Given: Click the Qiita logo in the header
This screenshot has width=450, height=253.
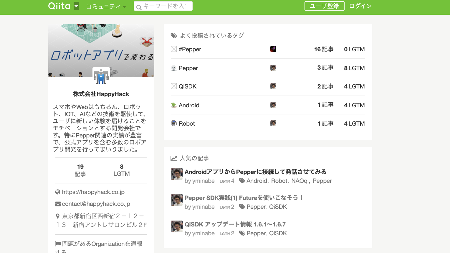Looking at the screenshot, I should (x=59, y=6).
